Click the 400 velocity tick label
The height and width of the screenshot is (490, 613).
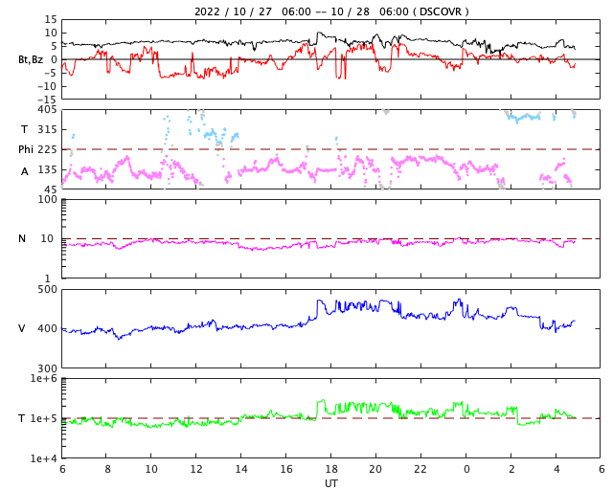[x=47, y=328]
